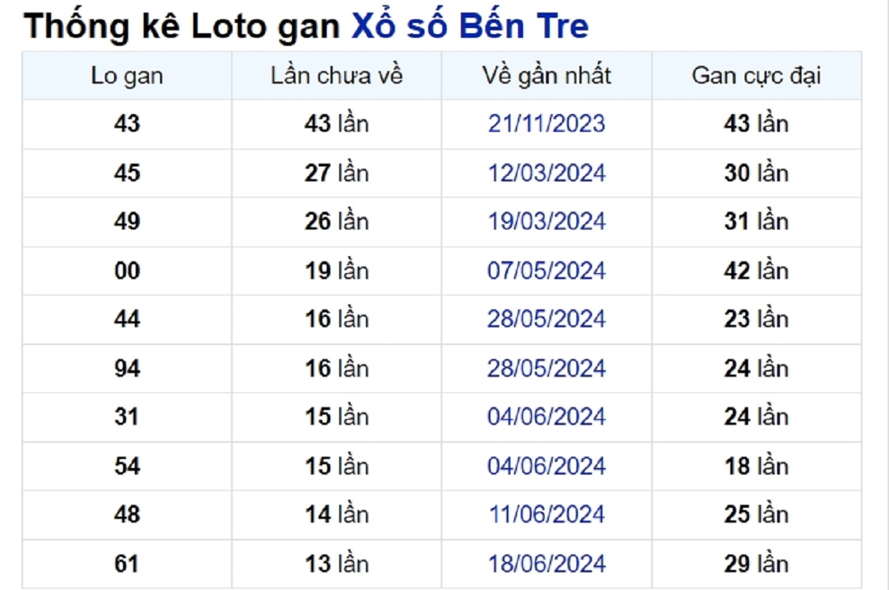
Task: Click '29 lần' in Gan cực đại column
Action: [756, 564]
